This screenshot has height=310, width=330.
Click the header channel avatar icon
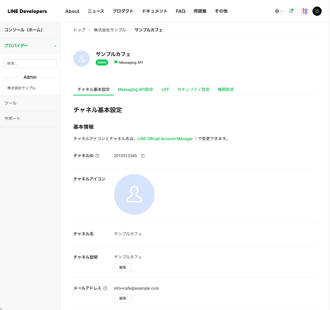click(81, 59)
